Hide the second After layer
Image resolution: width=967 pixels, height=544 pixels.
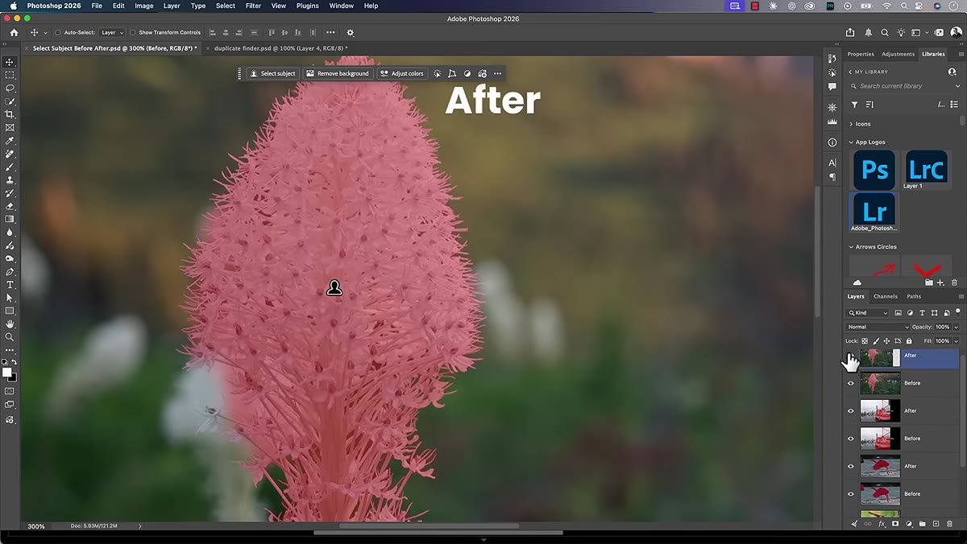pos(851,411)
